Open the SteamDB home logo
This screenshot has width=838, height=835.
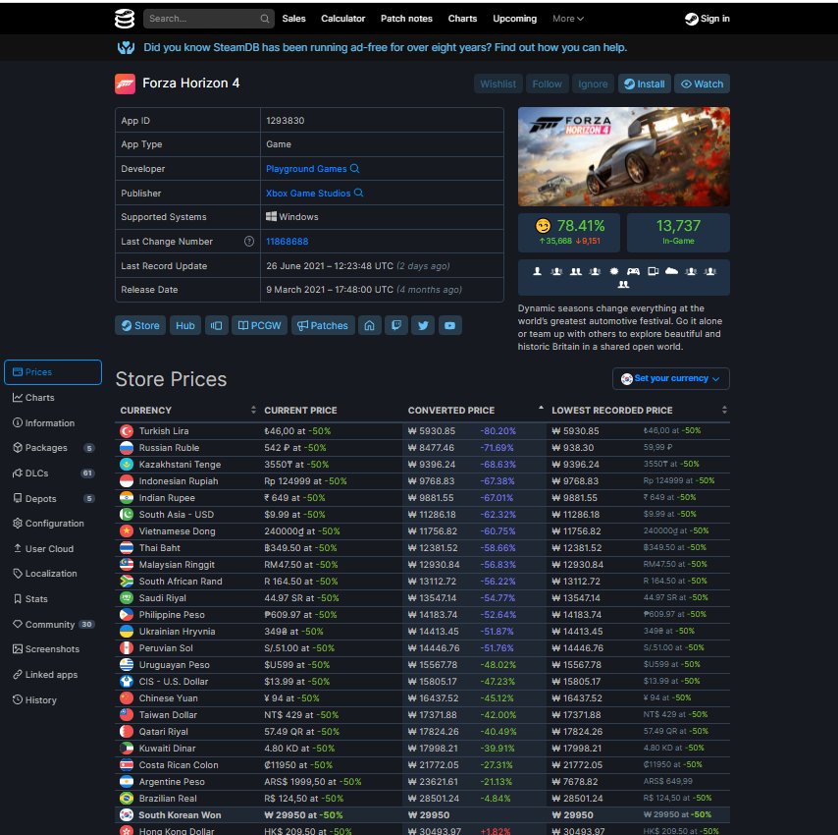(x=125, y=19)
